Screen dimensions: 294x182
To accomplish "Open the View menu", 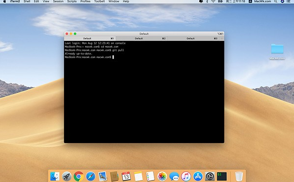I will point(46,1).
